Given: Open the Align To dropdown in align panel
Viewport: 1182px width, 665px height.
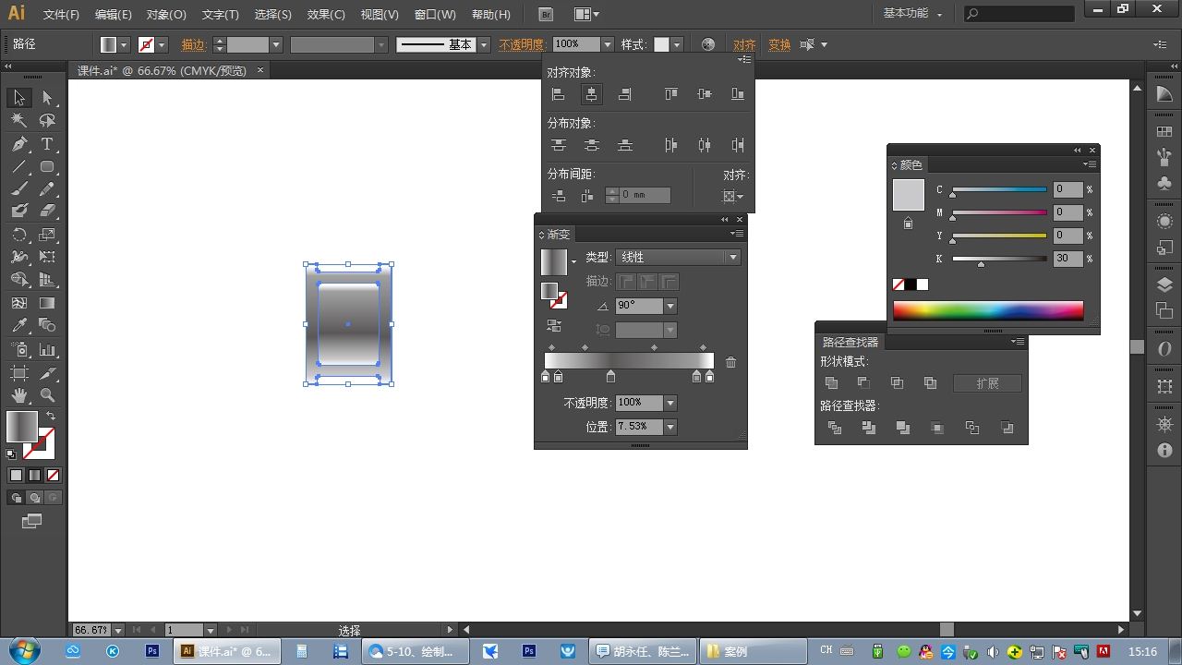Looking at the screenshot, I should pyautogui.click(x=733, y=196).
